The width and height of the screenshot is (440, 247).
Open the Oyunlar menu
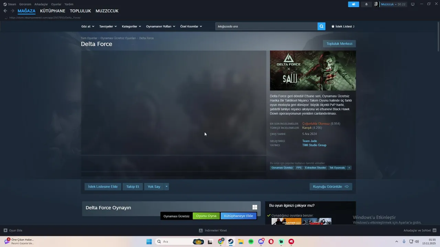pos(56,4)
